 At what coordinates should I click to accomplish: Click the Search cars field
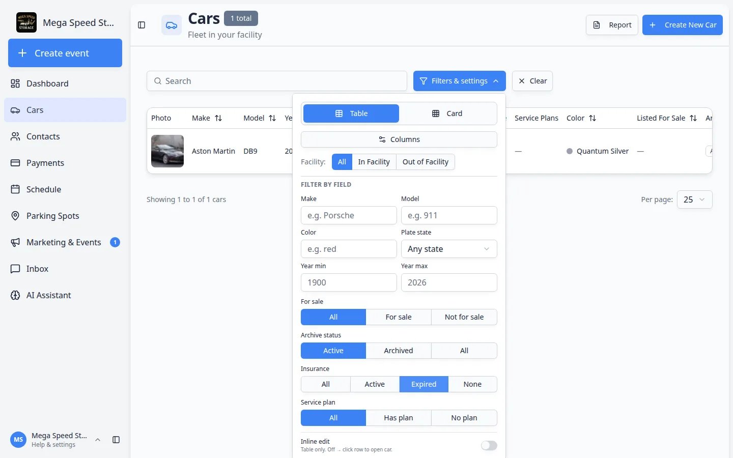[x=277, y=81]
